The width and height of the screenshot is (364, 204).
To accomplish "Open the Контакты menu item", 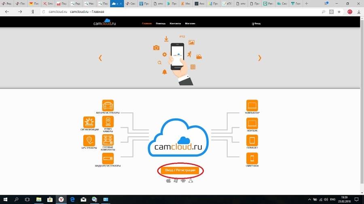I will (175, 23).
